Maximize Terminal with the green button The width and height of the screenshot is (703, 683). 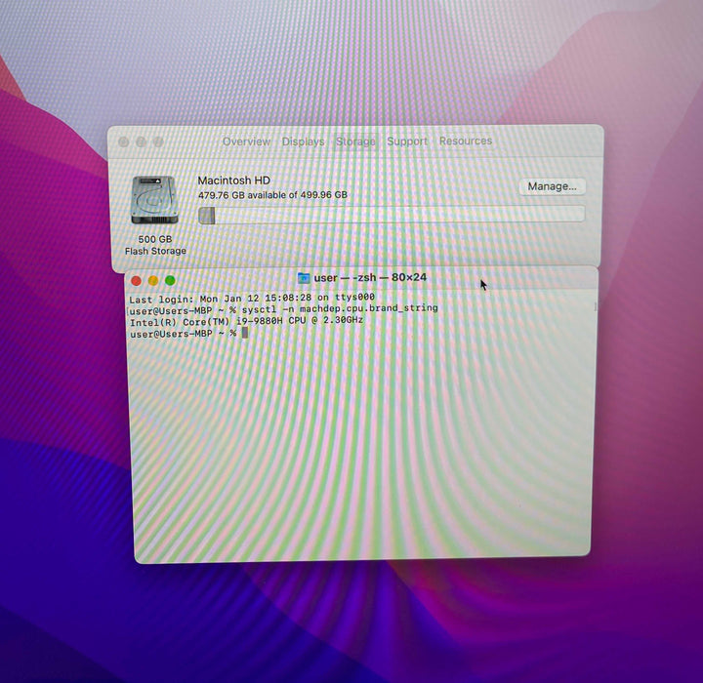pyautogui.click(x=170, y=280)
